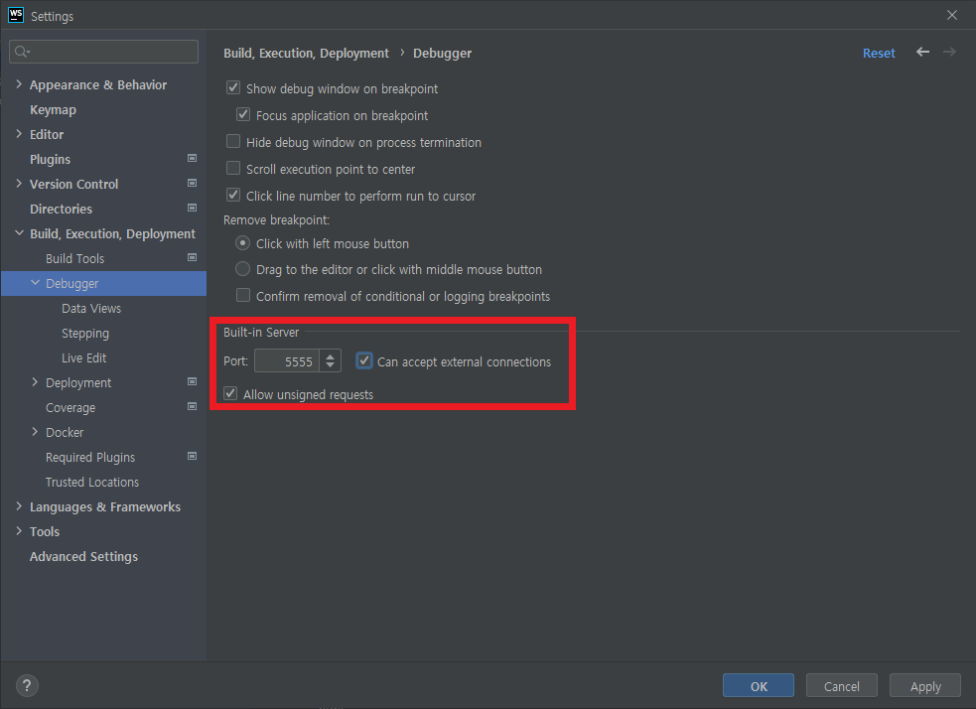Click project-level icon beside Required Plugins

point(193,456)
